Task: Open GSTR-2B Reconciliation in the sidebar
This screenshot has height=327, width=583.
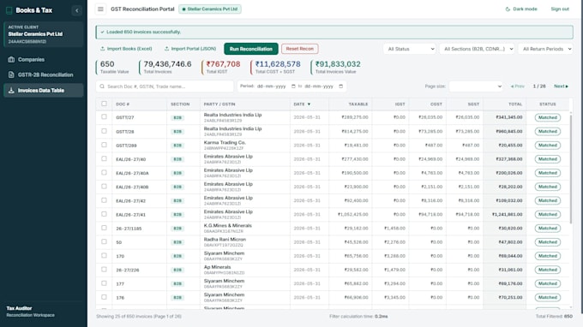Action: tap(44, 74)
